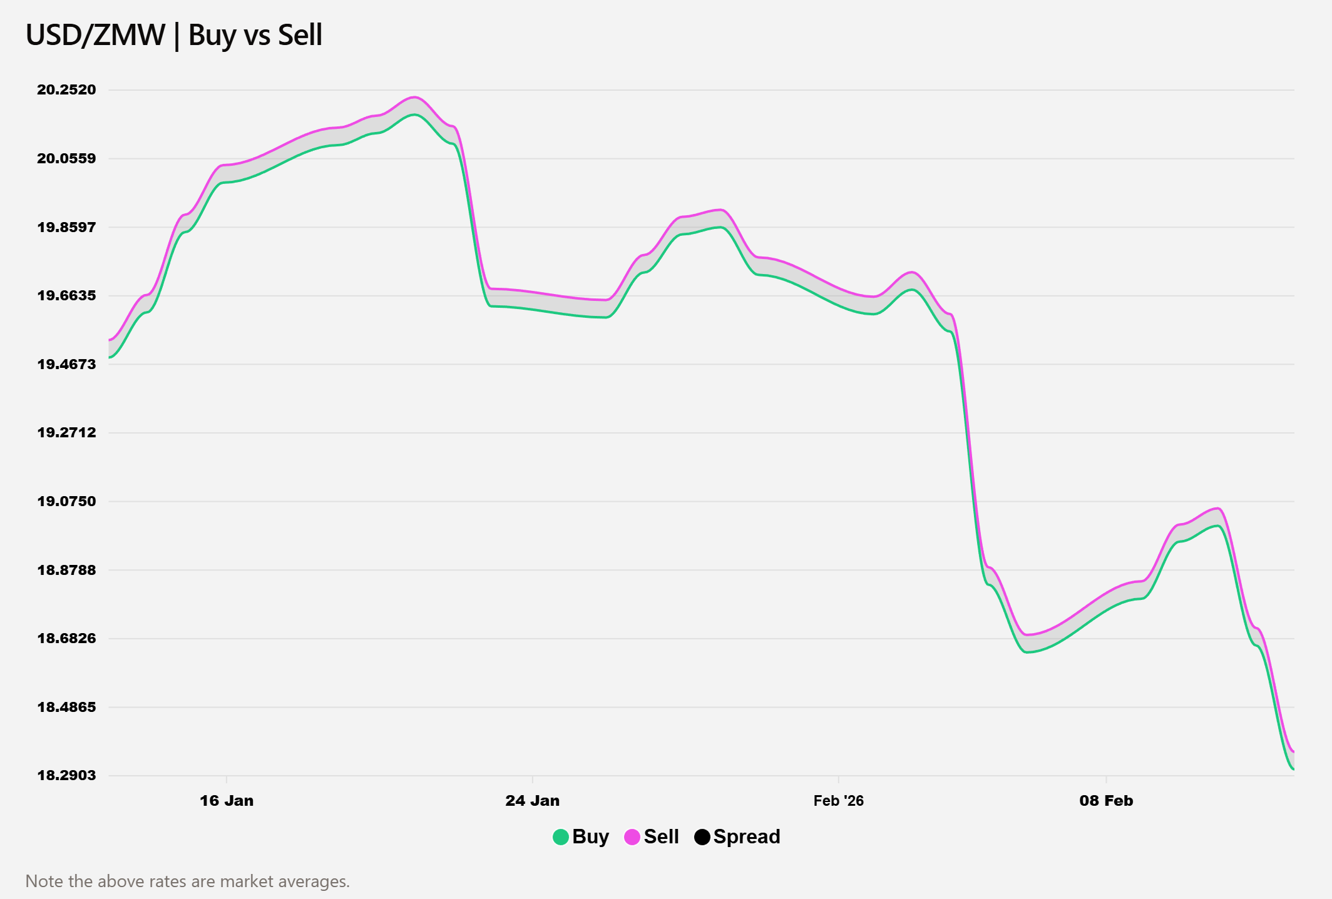The width and height of the screenshot is (1332, 899).
Task: Click the USD/ZMW Buy vs Sell title
Action: pos(174,35)
